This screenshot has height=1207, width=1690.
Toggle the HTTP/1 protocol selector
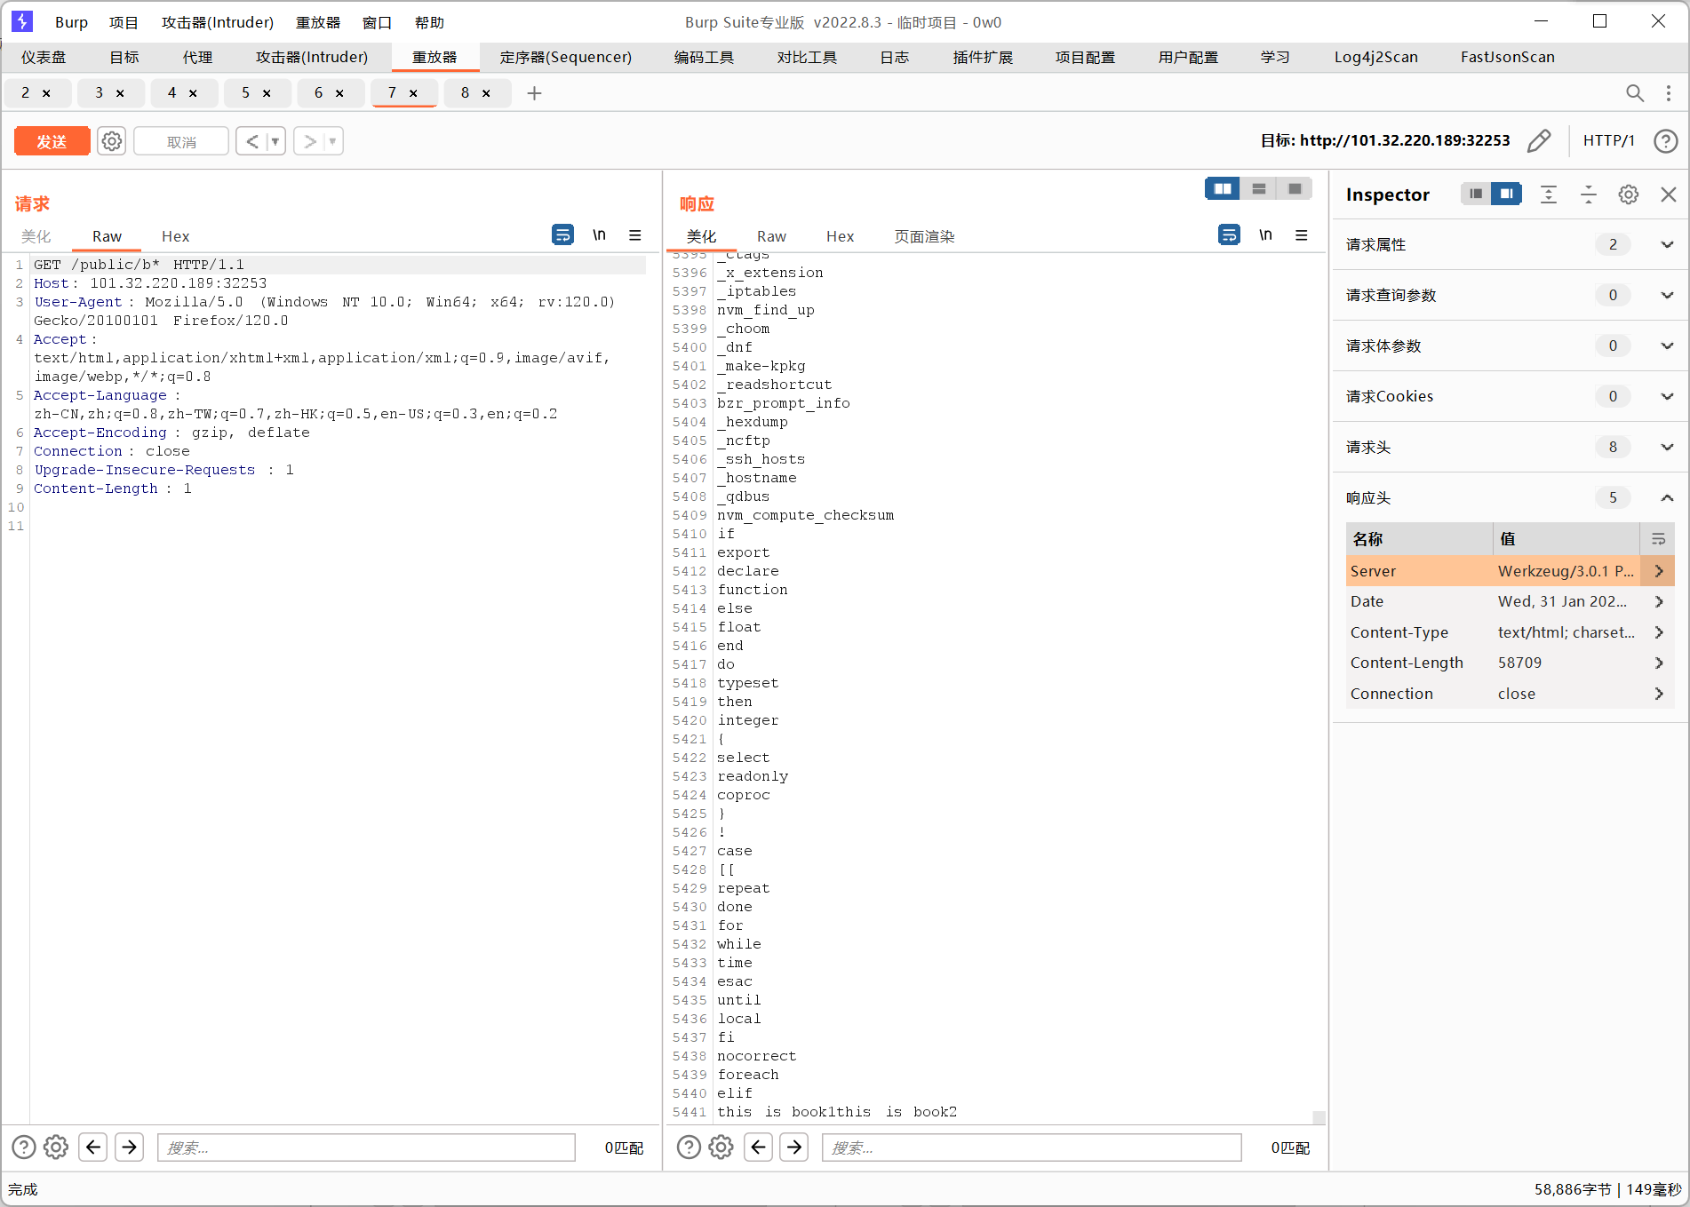point(1608,140)
